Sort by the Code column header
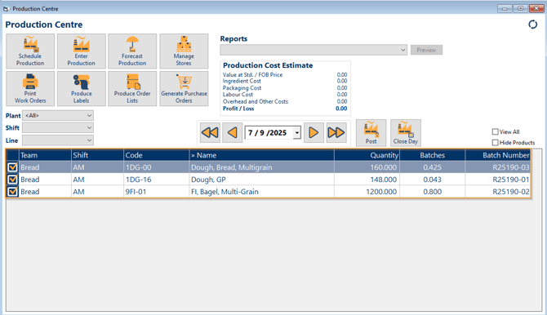Screen dimensions: 547x315 click(157, 155)
